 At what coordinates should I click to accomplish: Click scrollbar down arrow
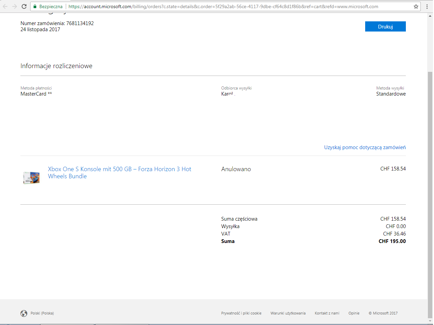point(430,321)
